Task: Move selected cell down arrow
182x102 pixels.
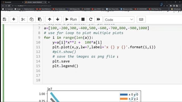Action: click(x=57, y=19)
